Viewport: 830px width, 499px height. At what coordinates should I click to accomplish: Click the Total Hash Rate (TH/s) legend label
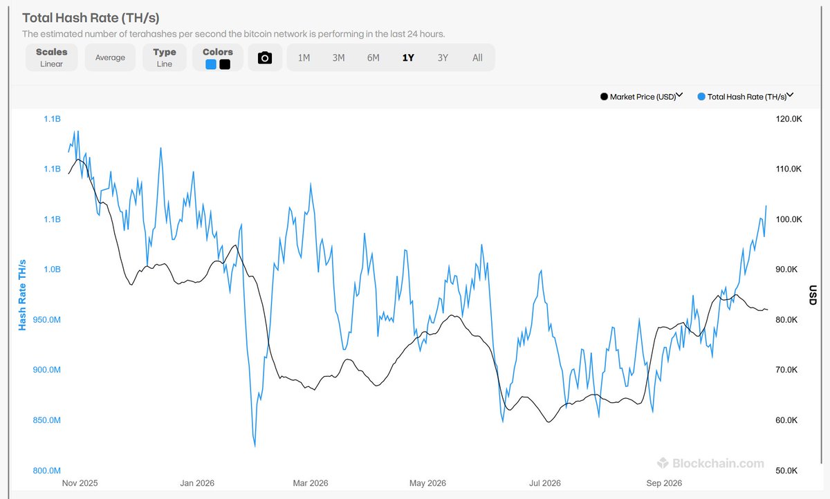click(746, 97)
